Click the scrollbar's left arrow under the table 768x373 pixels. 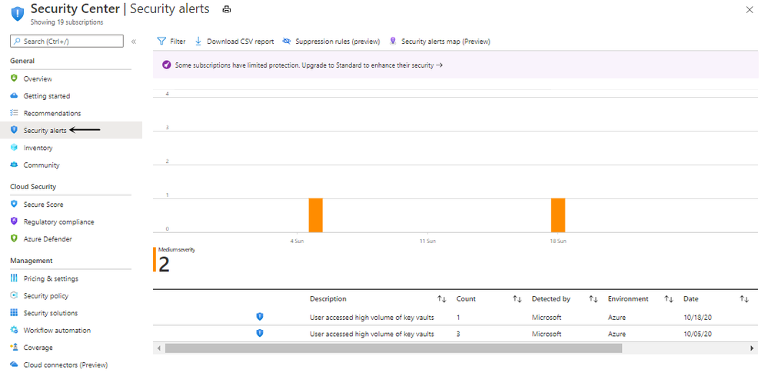coord(158,348)
